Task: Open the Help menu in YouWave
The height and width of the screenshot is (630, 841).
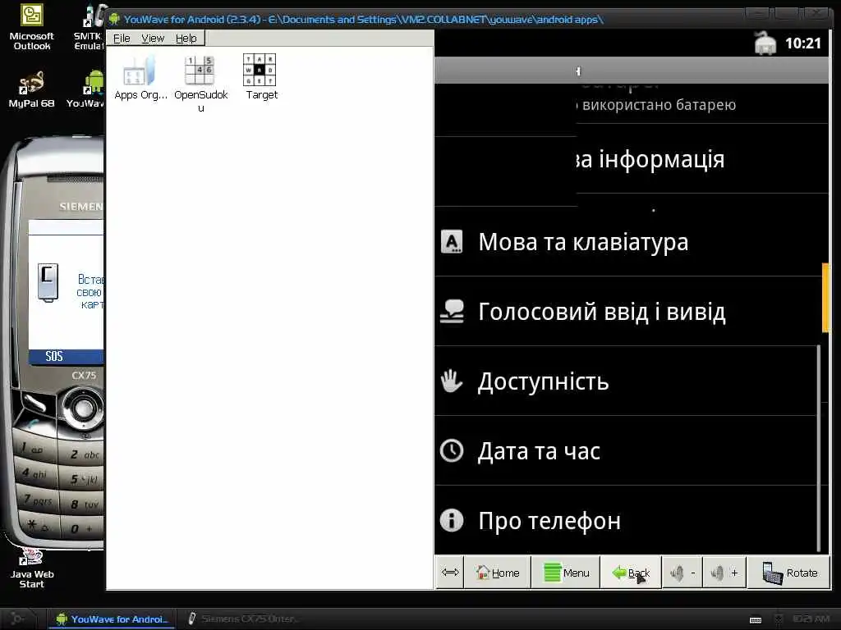Action: coord(186,38)
